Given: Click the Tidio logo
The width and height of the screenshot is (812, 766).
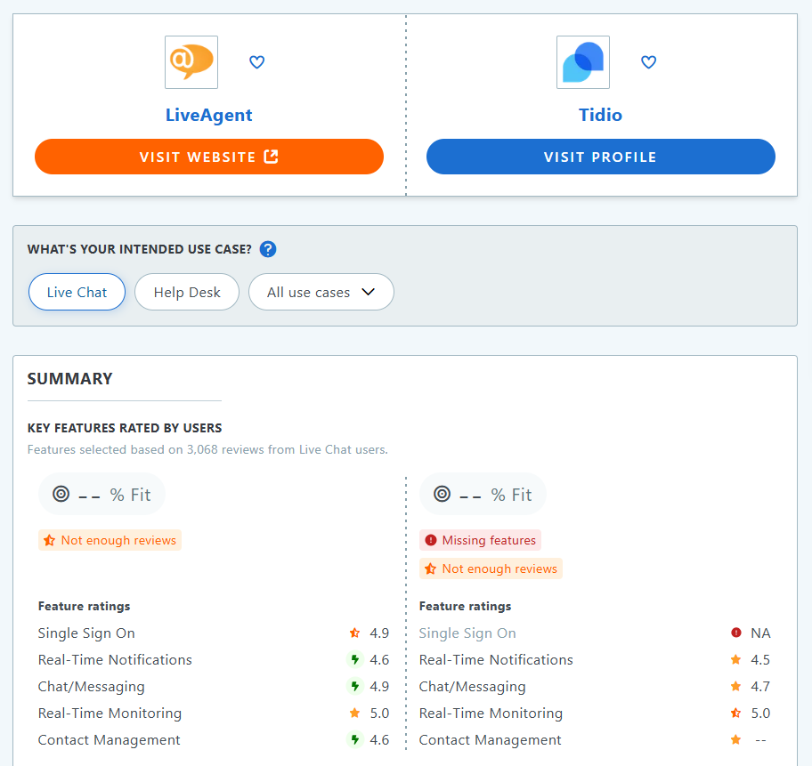Looking at the screenshot, I should (x=582, y=62).
